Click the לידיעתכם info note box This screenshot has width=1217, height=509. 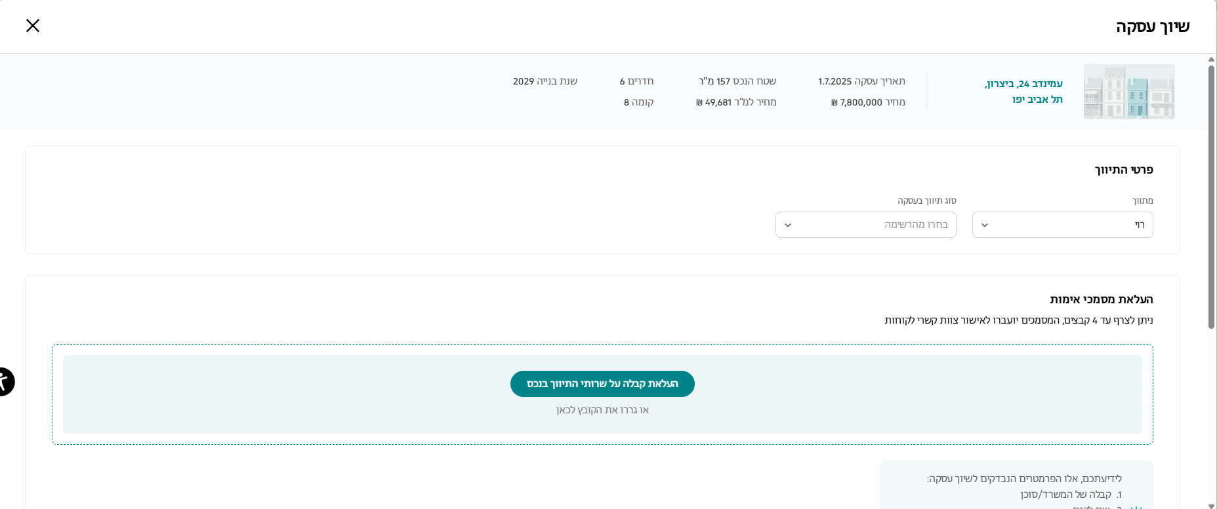click(1016, 485)
